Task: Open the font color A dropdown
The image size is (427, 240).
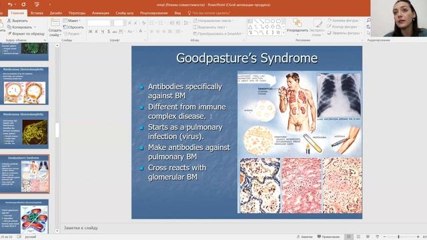Action: (x=141, y=31)
